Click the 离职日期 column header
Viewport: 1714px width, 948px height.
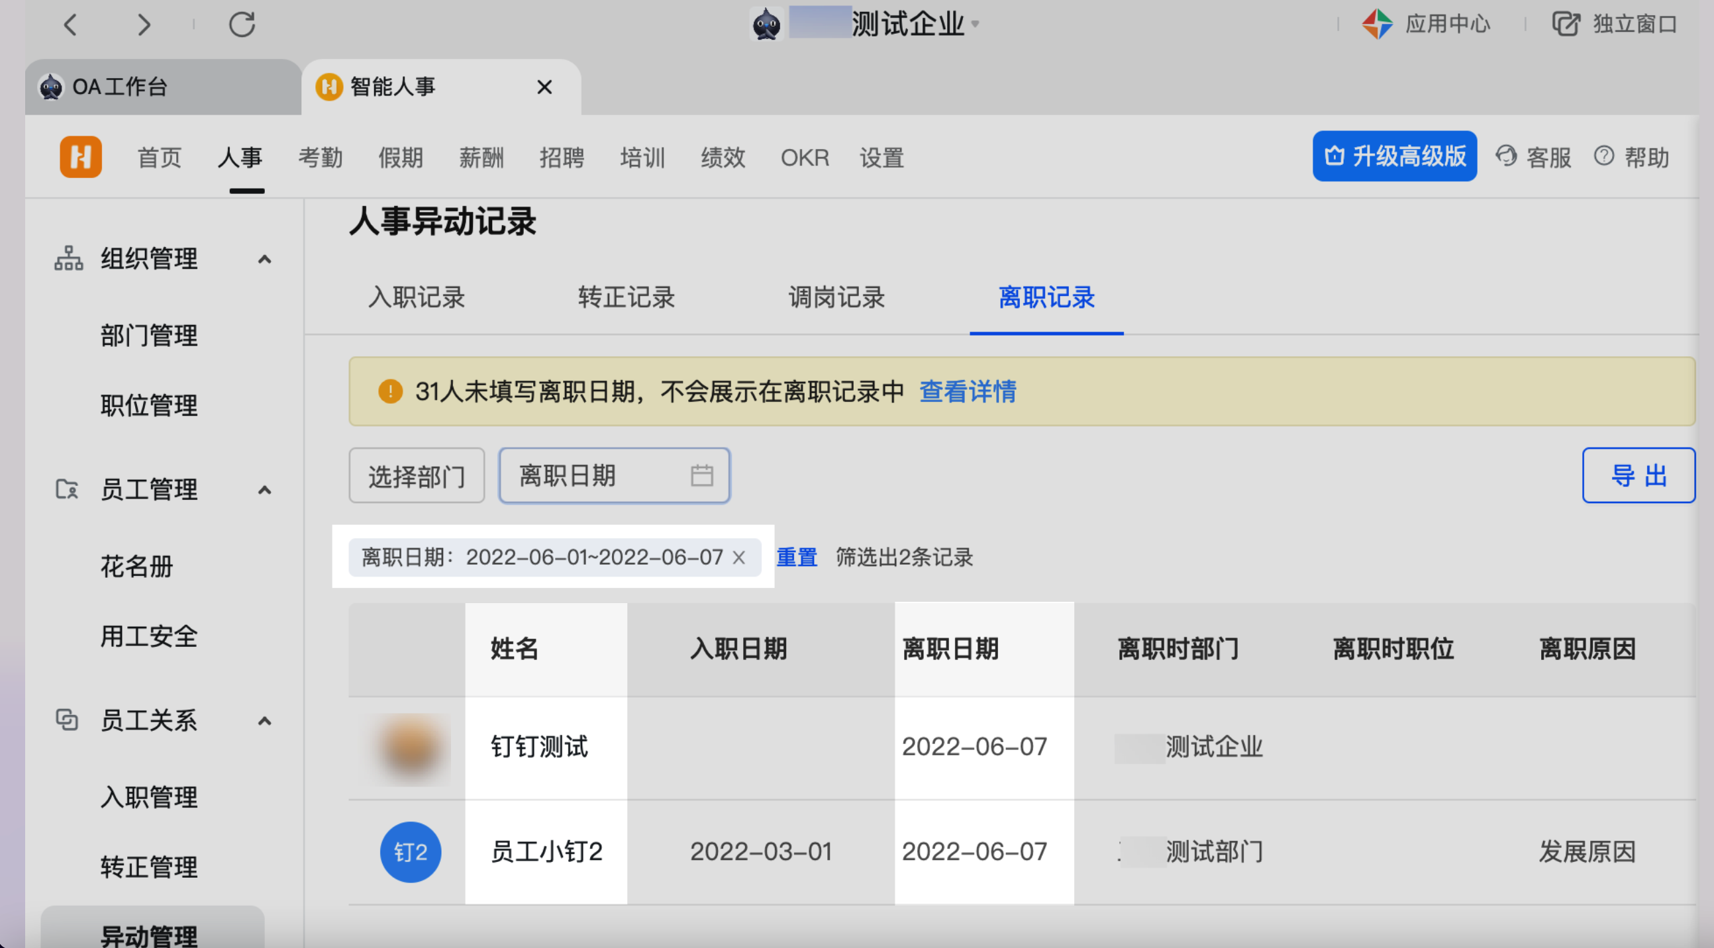pos(950,649)
